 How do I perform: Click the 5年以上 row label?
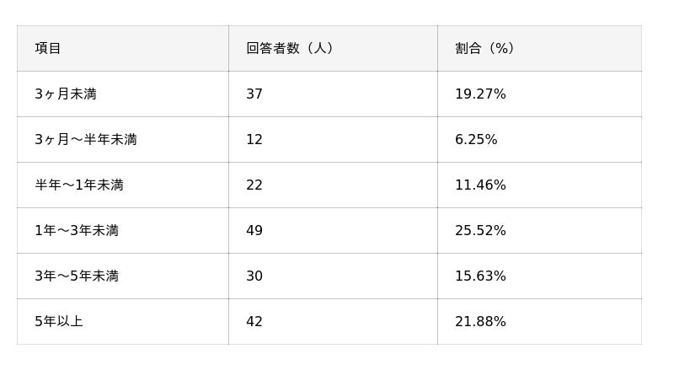click(x=59, y=322)
